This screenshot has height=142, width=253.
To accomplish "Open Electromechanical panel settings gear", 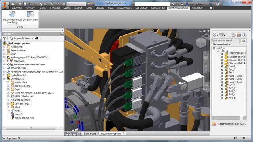I will [234, 35].
